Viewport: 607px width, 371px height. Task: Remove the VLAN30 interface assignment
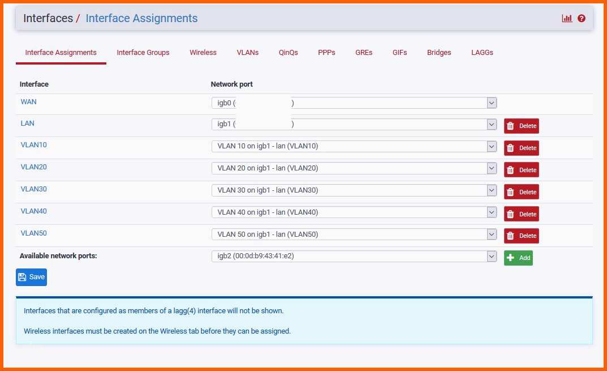[x=521, y=192]
